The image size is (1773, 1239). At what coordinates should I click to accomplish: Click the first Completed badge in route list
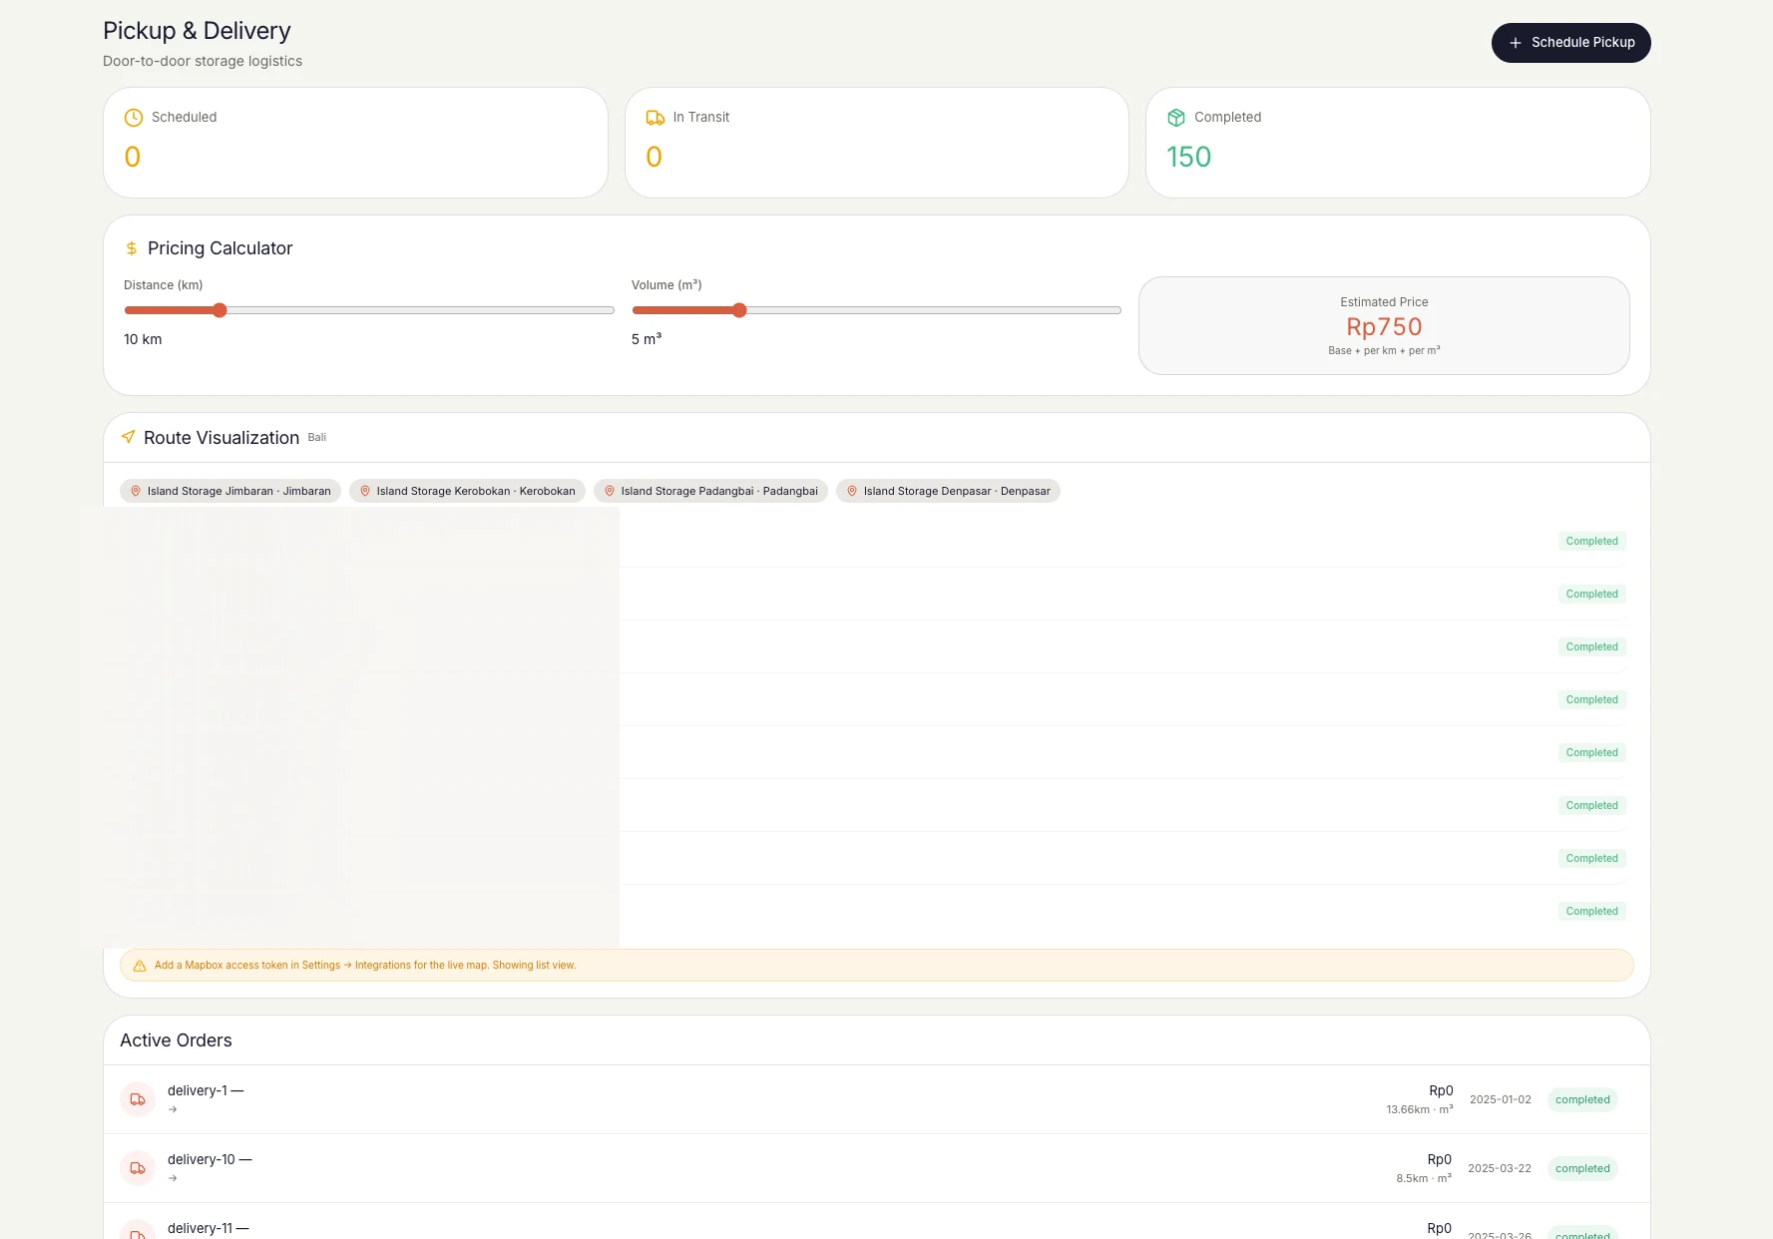1592,541
